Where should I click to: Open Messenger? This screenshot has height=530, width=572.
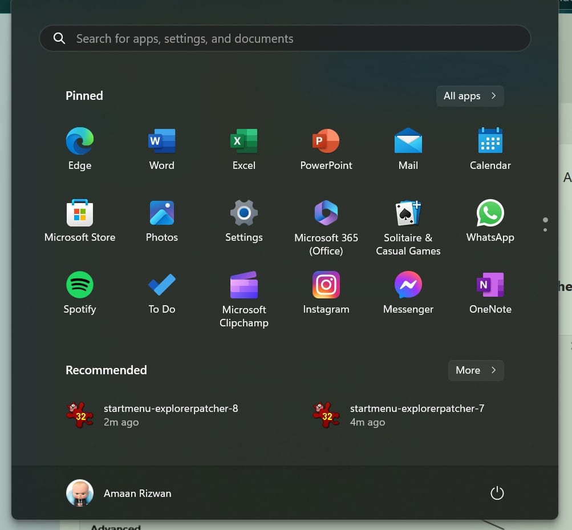point(408,292)
